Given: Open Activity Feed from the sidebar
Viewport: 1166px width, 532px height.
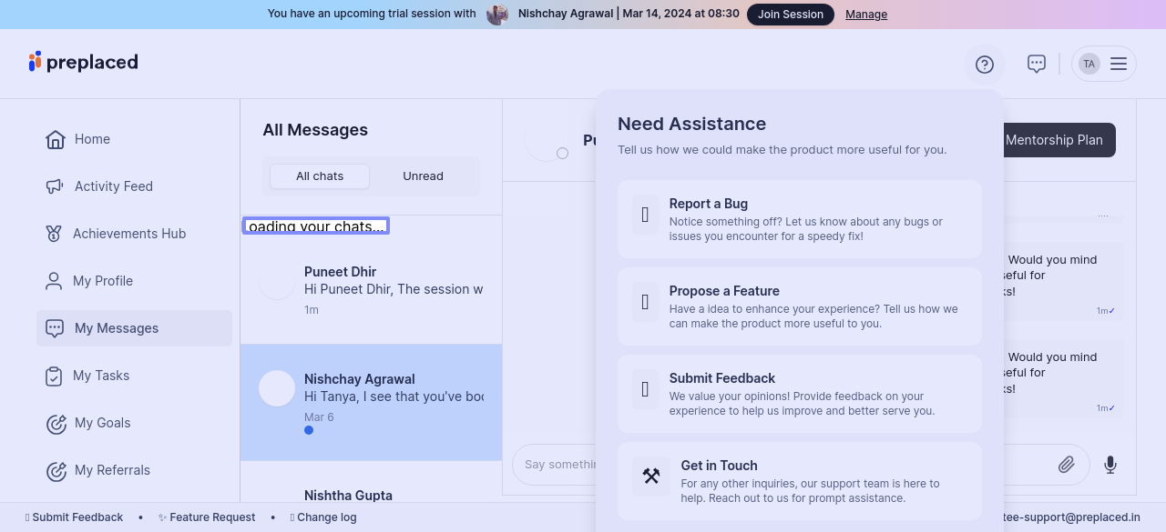Looking at the screenshot, I should pyautogui.click(x=113, y=186).
